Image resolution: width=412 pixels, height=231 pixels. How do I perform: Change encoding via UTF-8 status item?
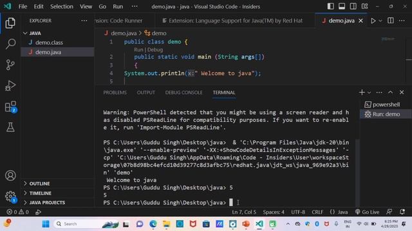click(298, 212)
